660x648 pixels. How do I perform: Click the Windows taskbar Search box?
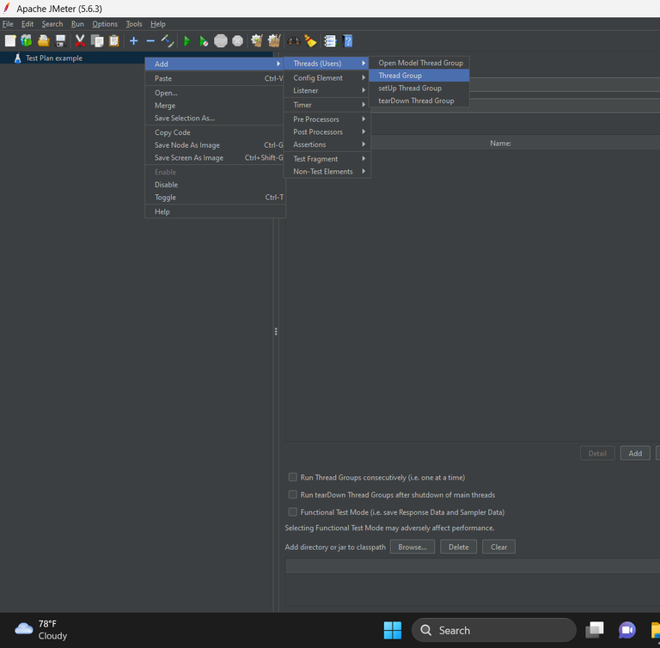[493, 630]
